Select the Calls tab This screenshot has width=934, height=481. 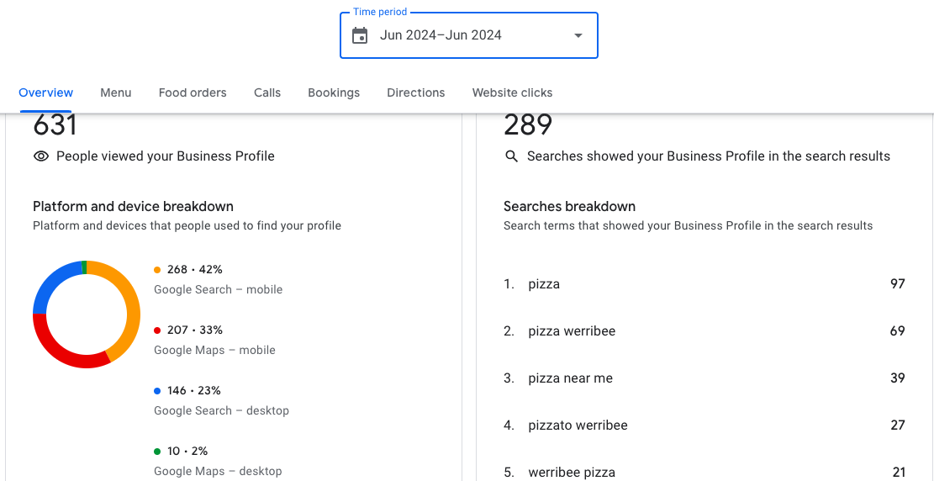[267, 92]
